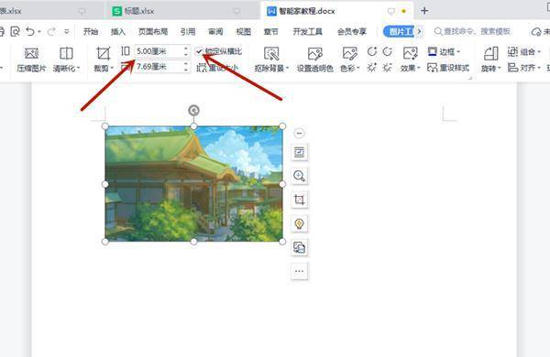550x357 pixels.
Task: Open the 视图 View tab
Action: [244, 31]
